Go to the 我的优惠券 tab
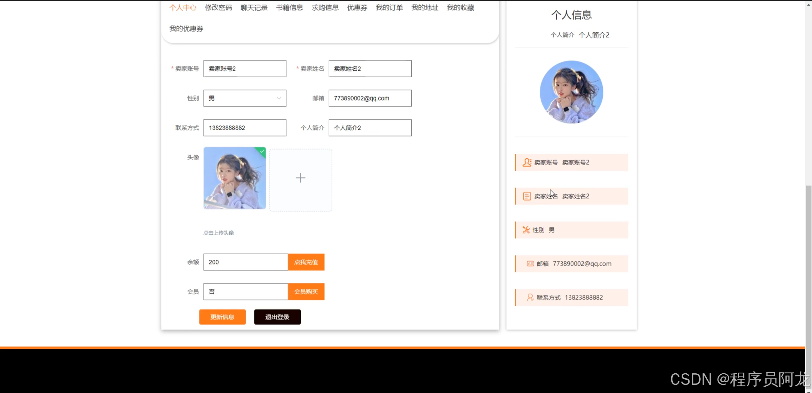This screenshot has height=393, width=812. tap(186, 29)
